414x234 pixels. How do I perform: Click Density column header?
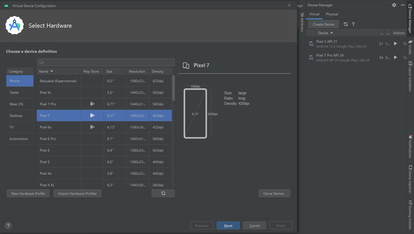161,71
